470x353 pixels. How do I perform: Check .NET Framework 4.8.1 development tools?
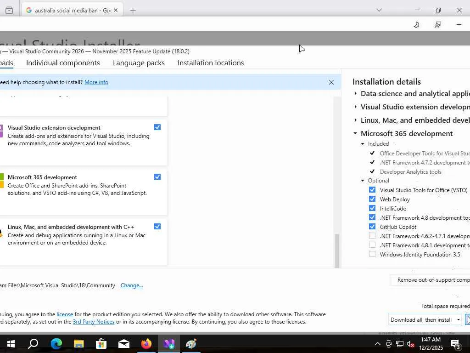click(372, 245)
